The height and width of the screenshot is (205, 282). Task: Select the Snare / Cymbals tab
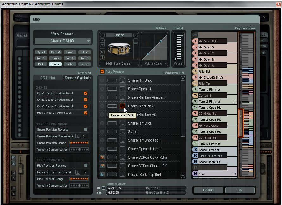tap(77, 77)
